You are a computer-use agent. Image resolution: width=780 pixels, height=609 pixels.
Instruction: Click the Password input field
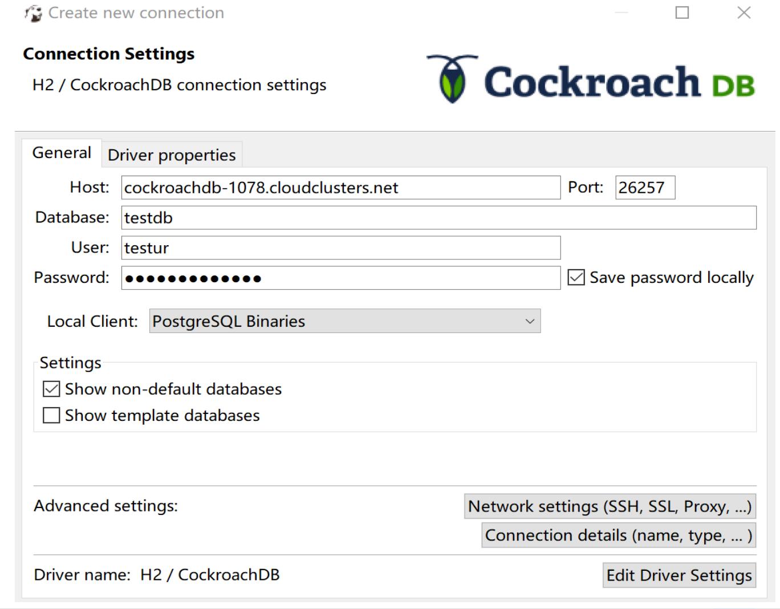pyautogui.click(x=339, y=278)
